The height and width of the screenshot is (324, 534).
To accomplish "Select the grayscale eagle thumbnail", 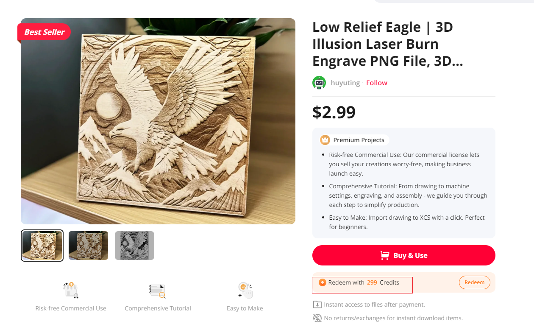I will (x=134, y=246).
